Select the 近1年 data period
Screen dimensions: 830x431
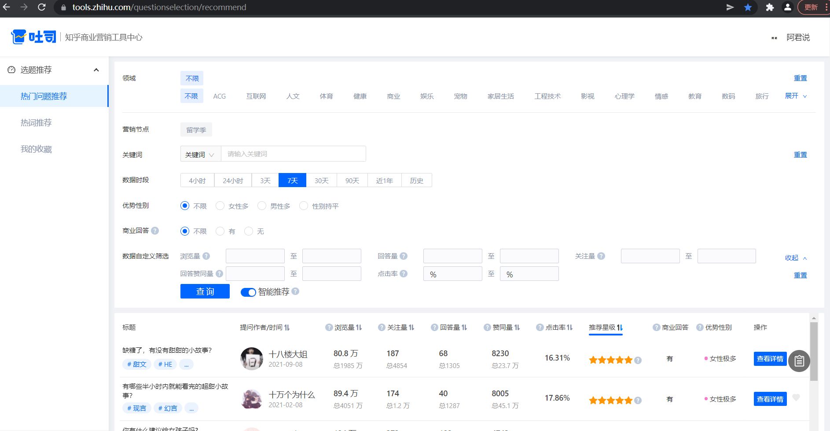pos(384,181)
